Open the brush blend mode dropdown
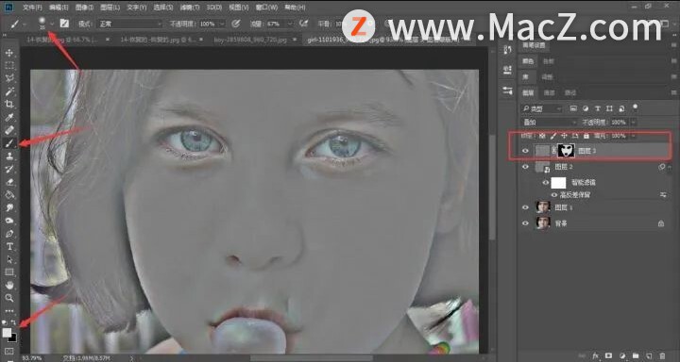680x362 pixels. click(x=129, y=24)
